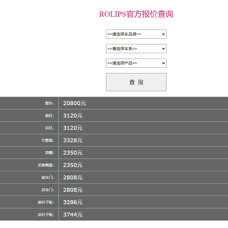Select the 引擎盖 row label
Screen dimensions: 228x228
(48, 140)
